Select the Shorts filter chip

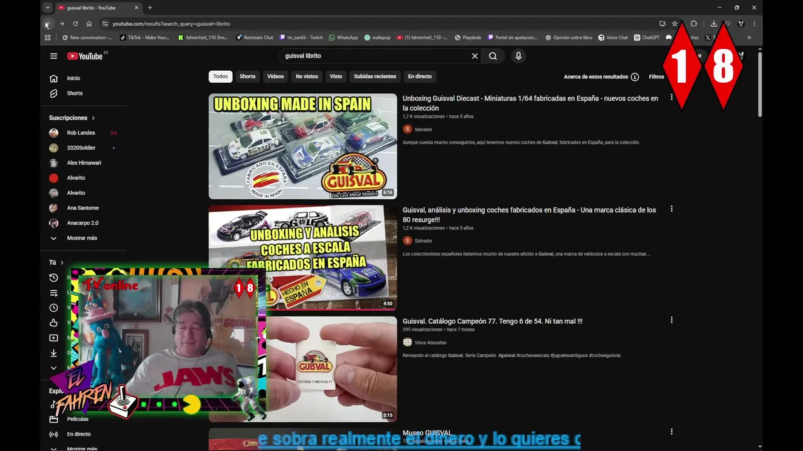point(248,76)
